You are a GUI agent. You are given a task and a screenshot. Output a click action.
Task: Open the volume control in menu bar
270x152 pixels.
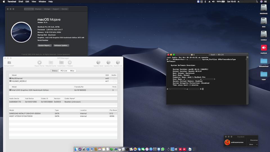213,2
